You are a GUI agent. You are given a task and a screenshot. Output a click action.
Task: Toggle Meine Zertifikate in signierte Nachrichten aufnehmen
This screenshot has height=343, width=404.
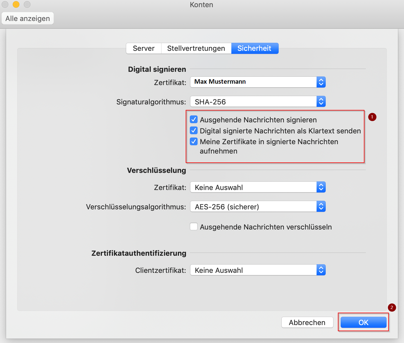[x=194, y=141]
